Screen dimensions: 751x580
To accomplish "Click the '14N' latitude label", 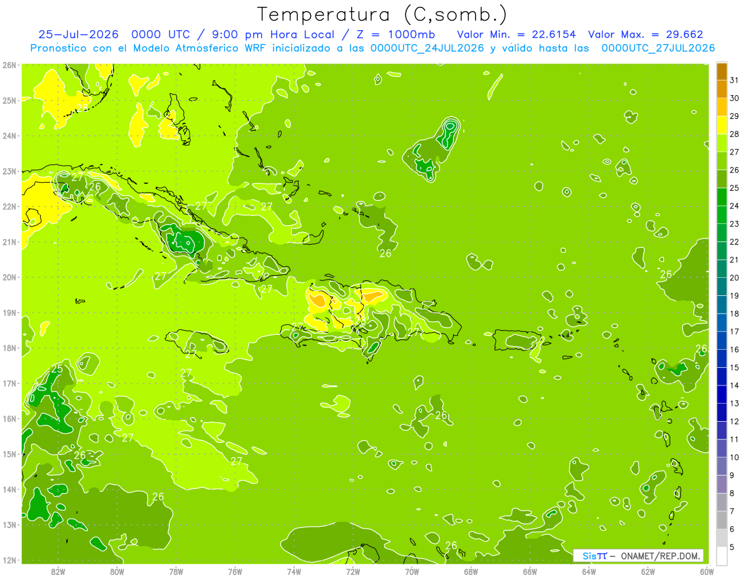I will coord(9,489).
